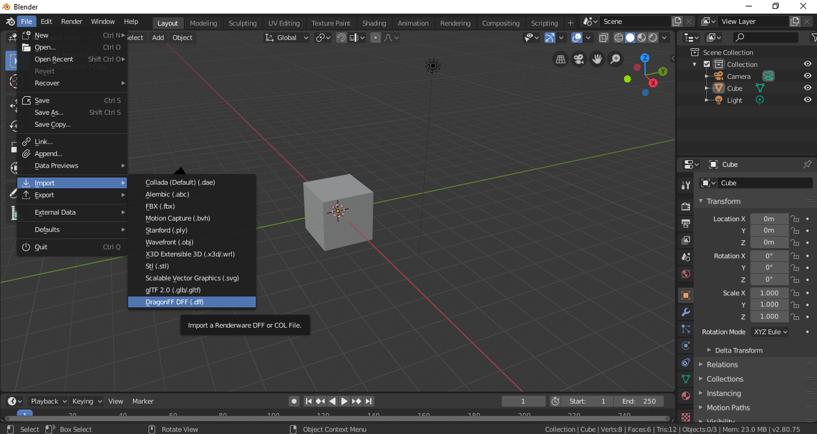Open the Rotation Mode XYZ Euler dropdown
This screenshot has height=434, width=817.
point(769,332)
